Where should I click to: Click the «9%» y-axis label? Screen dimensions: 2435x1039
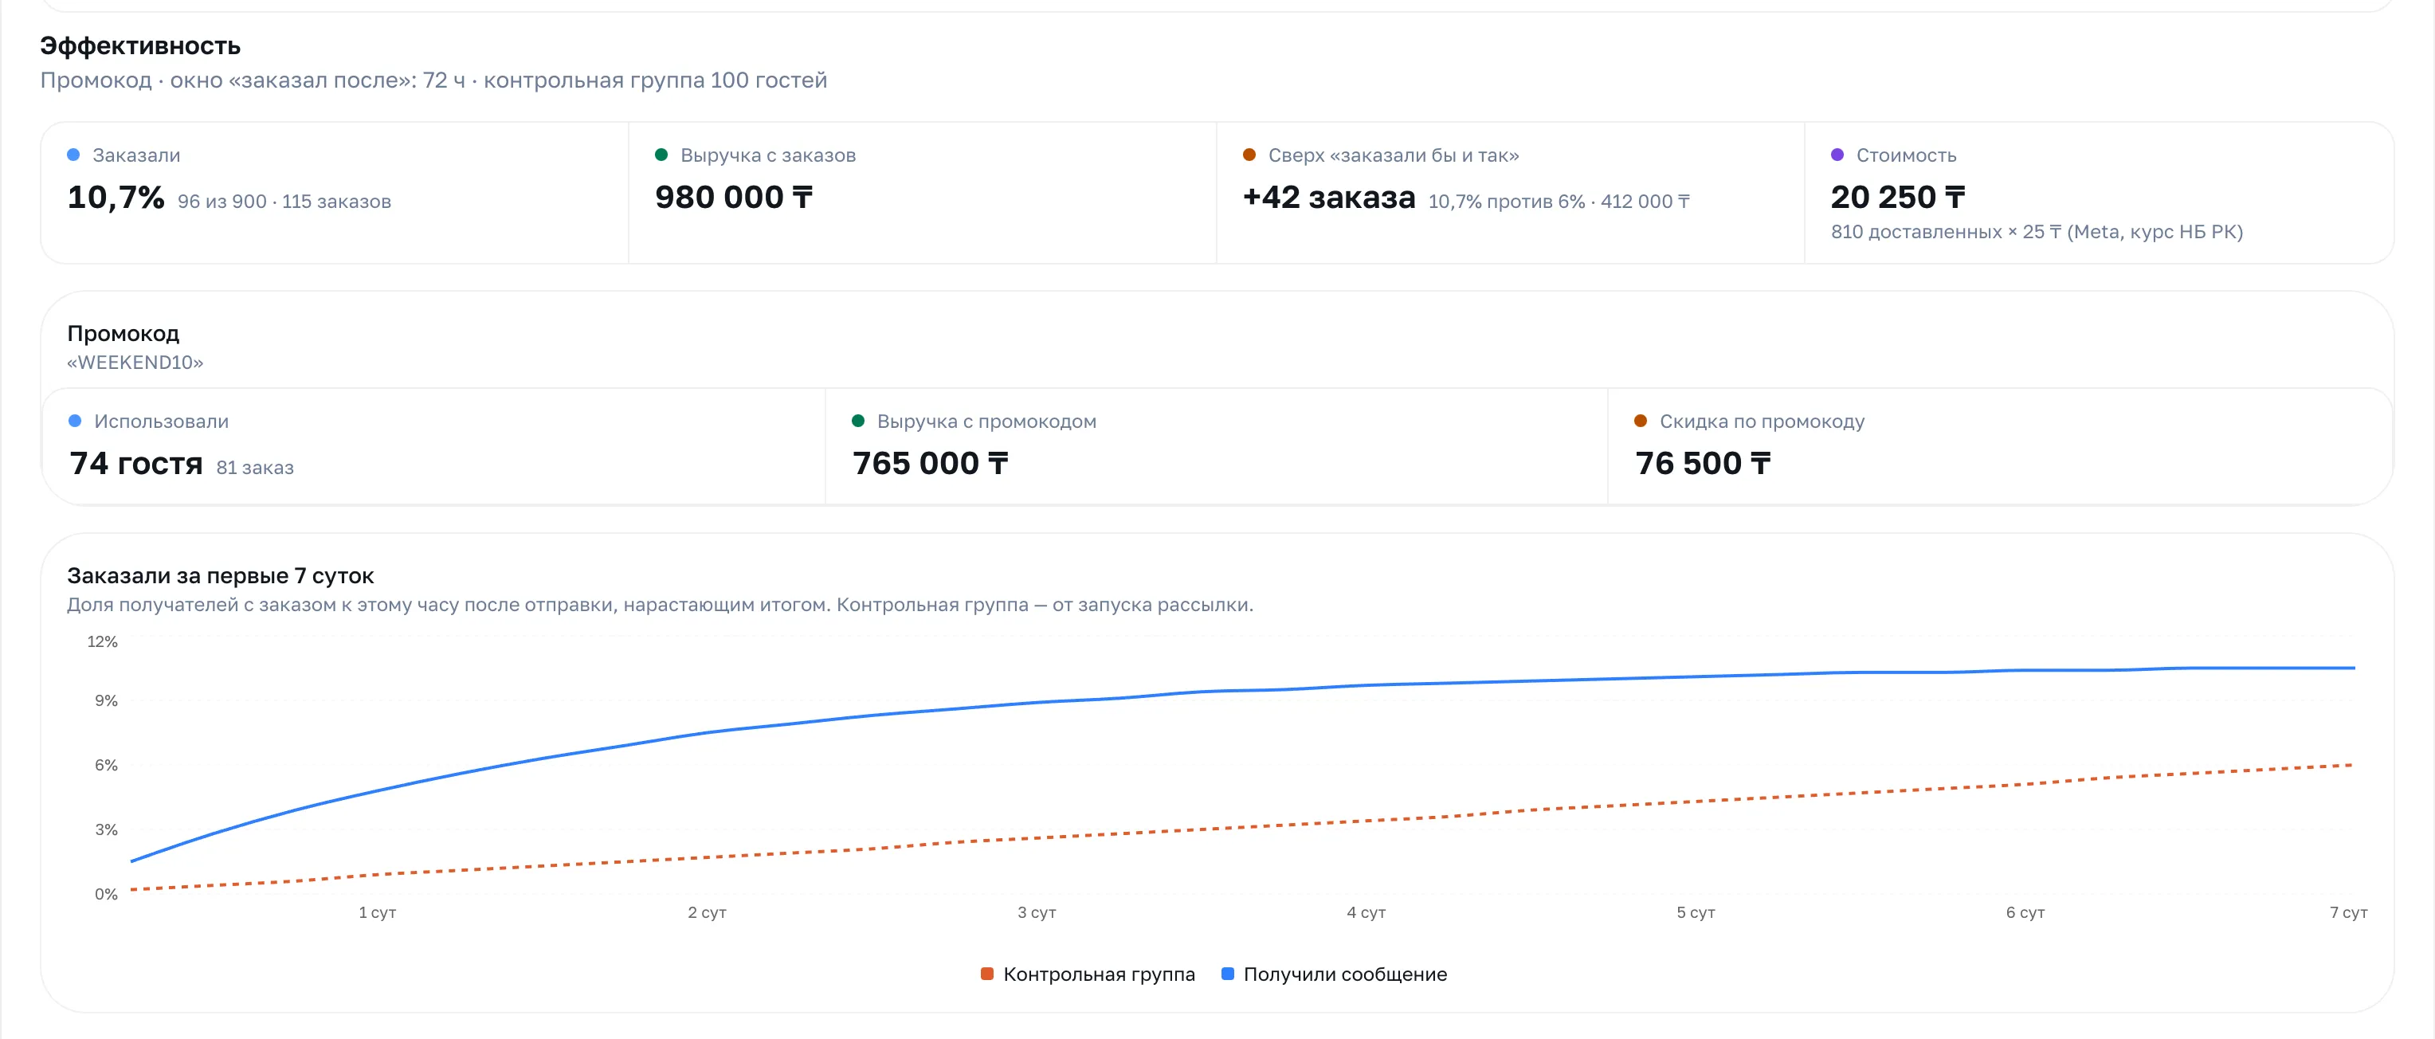tap(106, 700)
